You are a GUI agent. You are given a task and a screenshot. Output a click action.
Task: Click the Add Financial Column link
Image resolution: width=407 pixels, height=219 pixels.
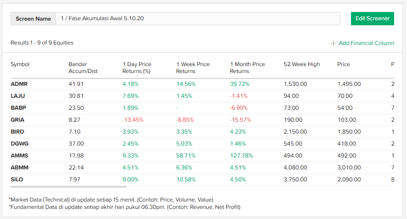[366, 43]
